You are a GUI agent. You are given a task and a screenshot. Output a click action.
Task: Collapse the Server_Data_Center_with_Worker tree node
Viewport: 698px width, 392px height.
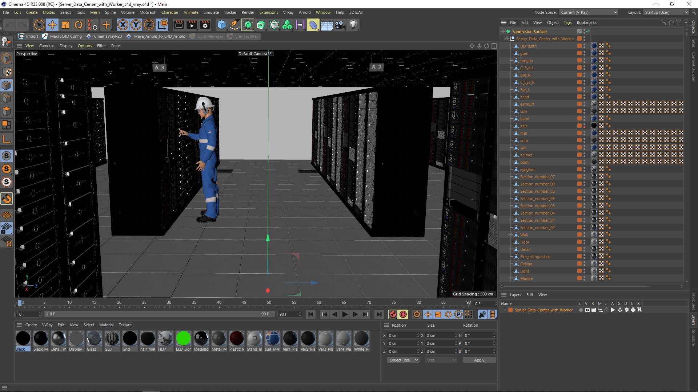(506, 39)
